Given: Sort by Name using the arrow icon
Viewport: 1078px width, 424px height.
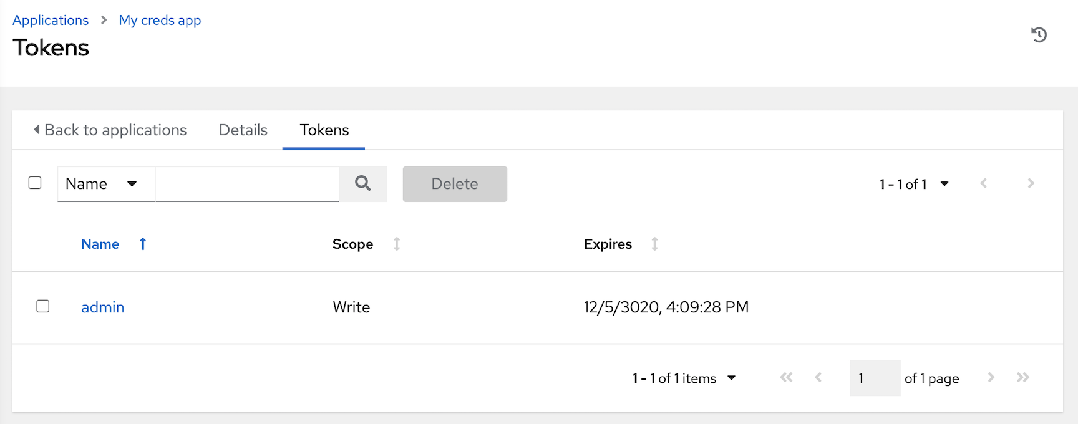Looking at the screenshot, I should [x=143, y=244].
